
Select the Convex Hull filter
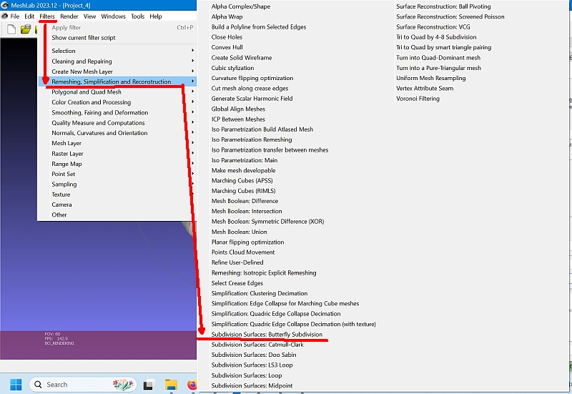(x=227, y=47)
